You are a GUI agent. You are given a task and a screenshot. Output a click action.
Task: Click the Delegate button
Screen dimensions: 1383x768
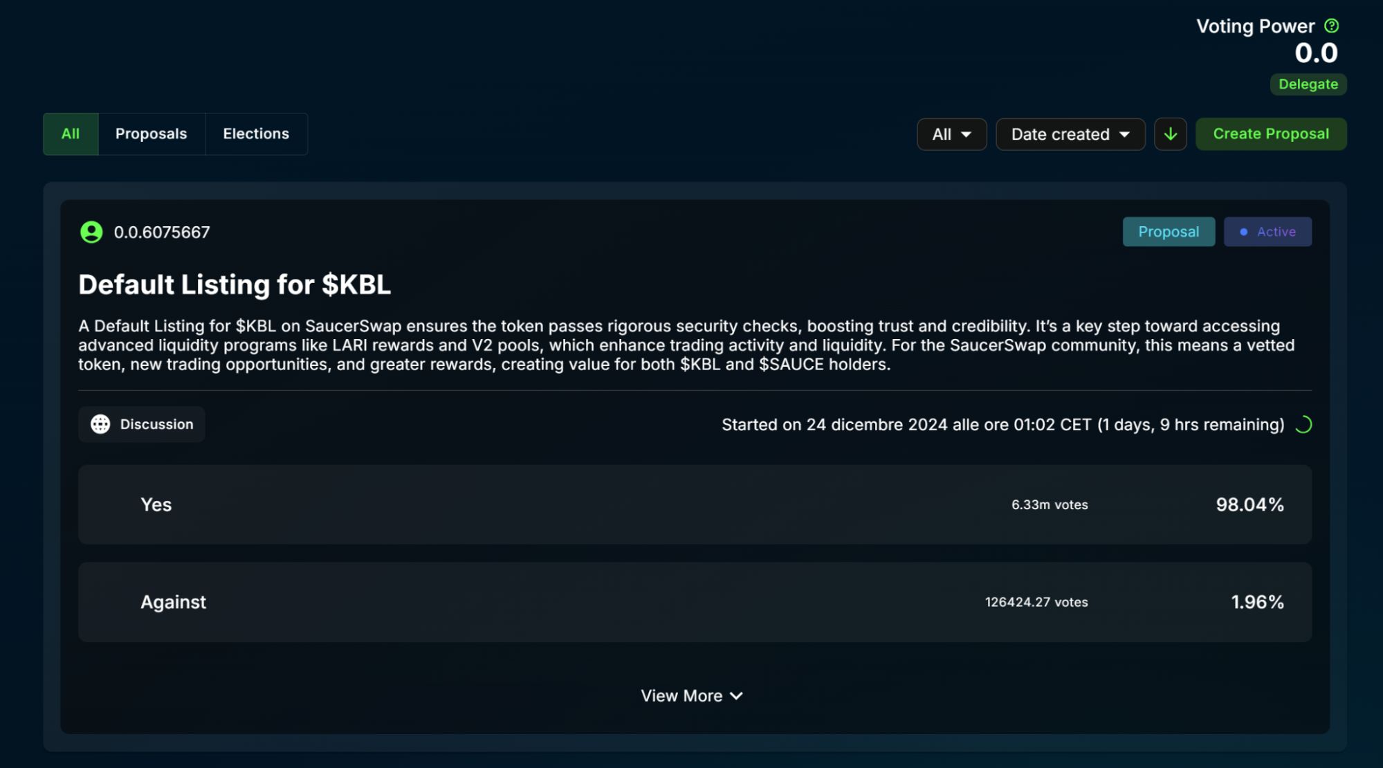(1308, 84)
